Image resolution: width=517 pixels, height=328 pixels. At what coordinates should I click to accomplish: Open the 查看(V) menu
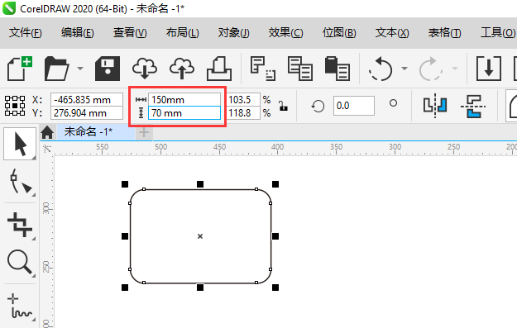pos(130,33)
